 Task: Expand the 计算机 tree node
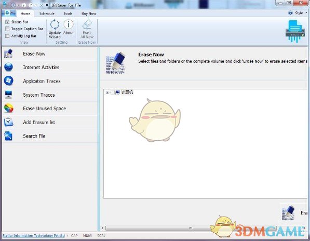tap(107, 92)
